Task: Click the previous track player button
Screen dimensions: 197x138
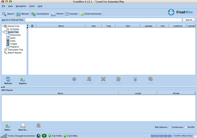Action: (153, 136)
